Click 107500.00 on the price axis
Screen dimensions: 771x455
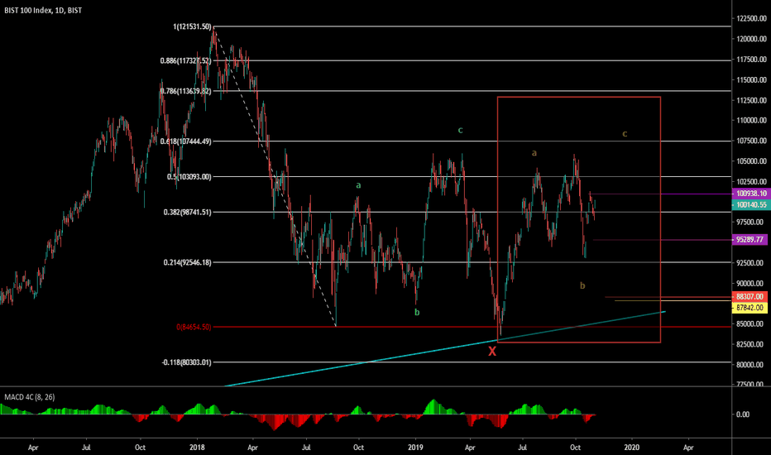(752, 141)
